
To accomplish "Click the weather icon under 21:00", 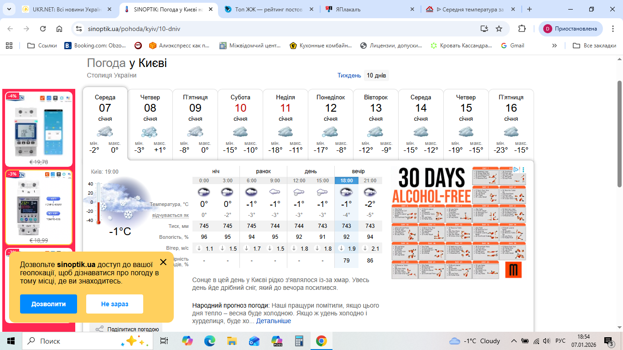I will [370, 192].
